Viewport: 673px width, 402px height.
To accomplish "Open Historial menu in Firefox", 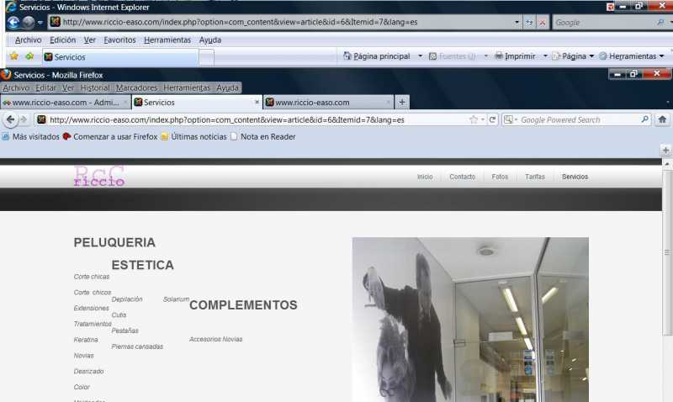I will pyautogui.click(x=95, y=87).
